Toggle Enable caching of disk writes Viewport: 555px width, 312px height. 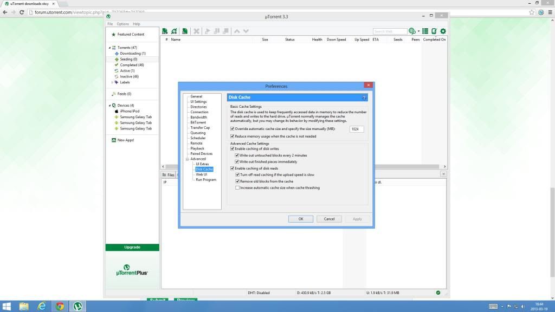pos(232,149)
